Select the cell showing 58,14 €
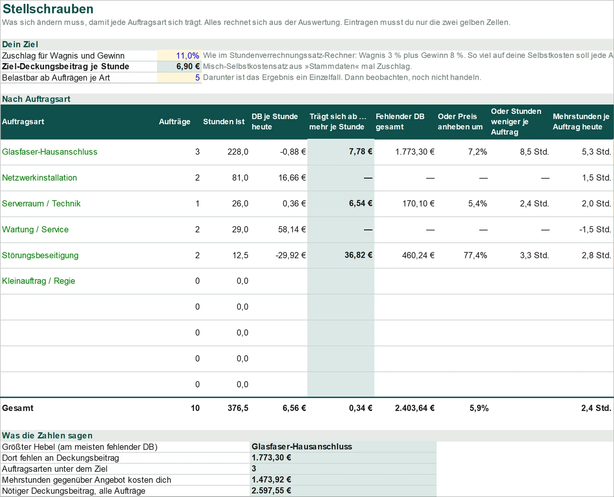614x497 pixels. (279, 229)
